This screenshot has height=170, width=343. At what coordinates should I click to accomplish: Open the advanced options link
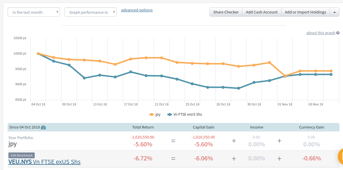pyautogui.click(x=137, y=10)
